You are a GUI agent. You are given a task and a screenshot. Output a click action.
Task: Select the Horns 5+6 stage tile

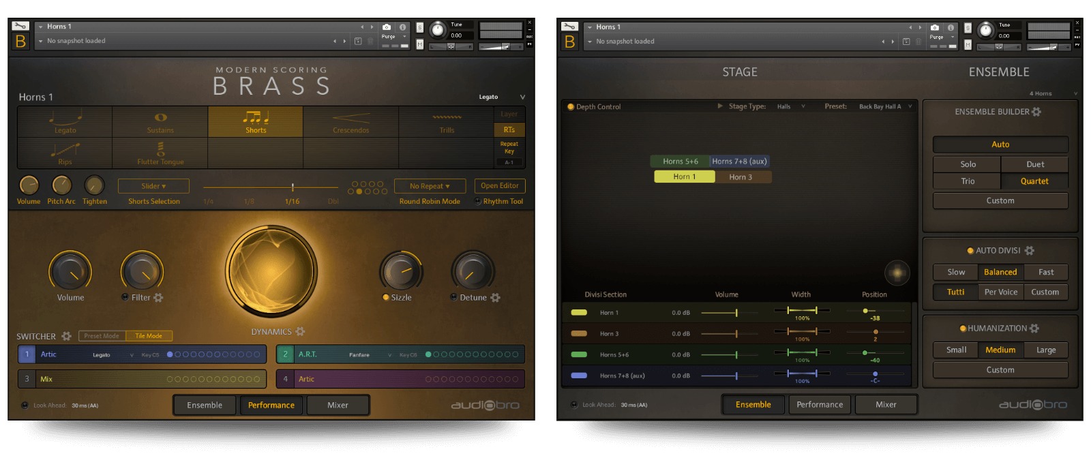681,162
